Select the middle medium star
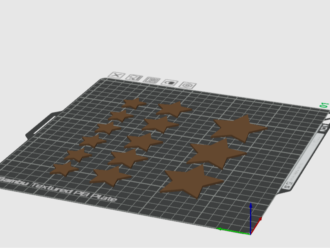330x248 pixels. click(144, 142)
